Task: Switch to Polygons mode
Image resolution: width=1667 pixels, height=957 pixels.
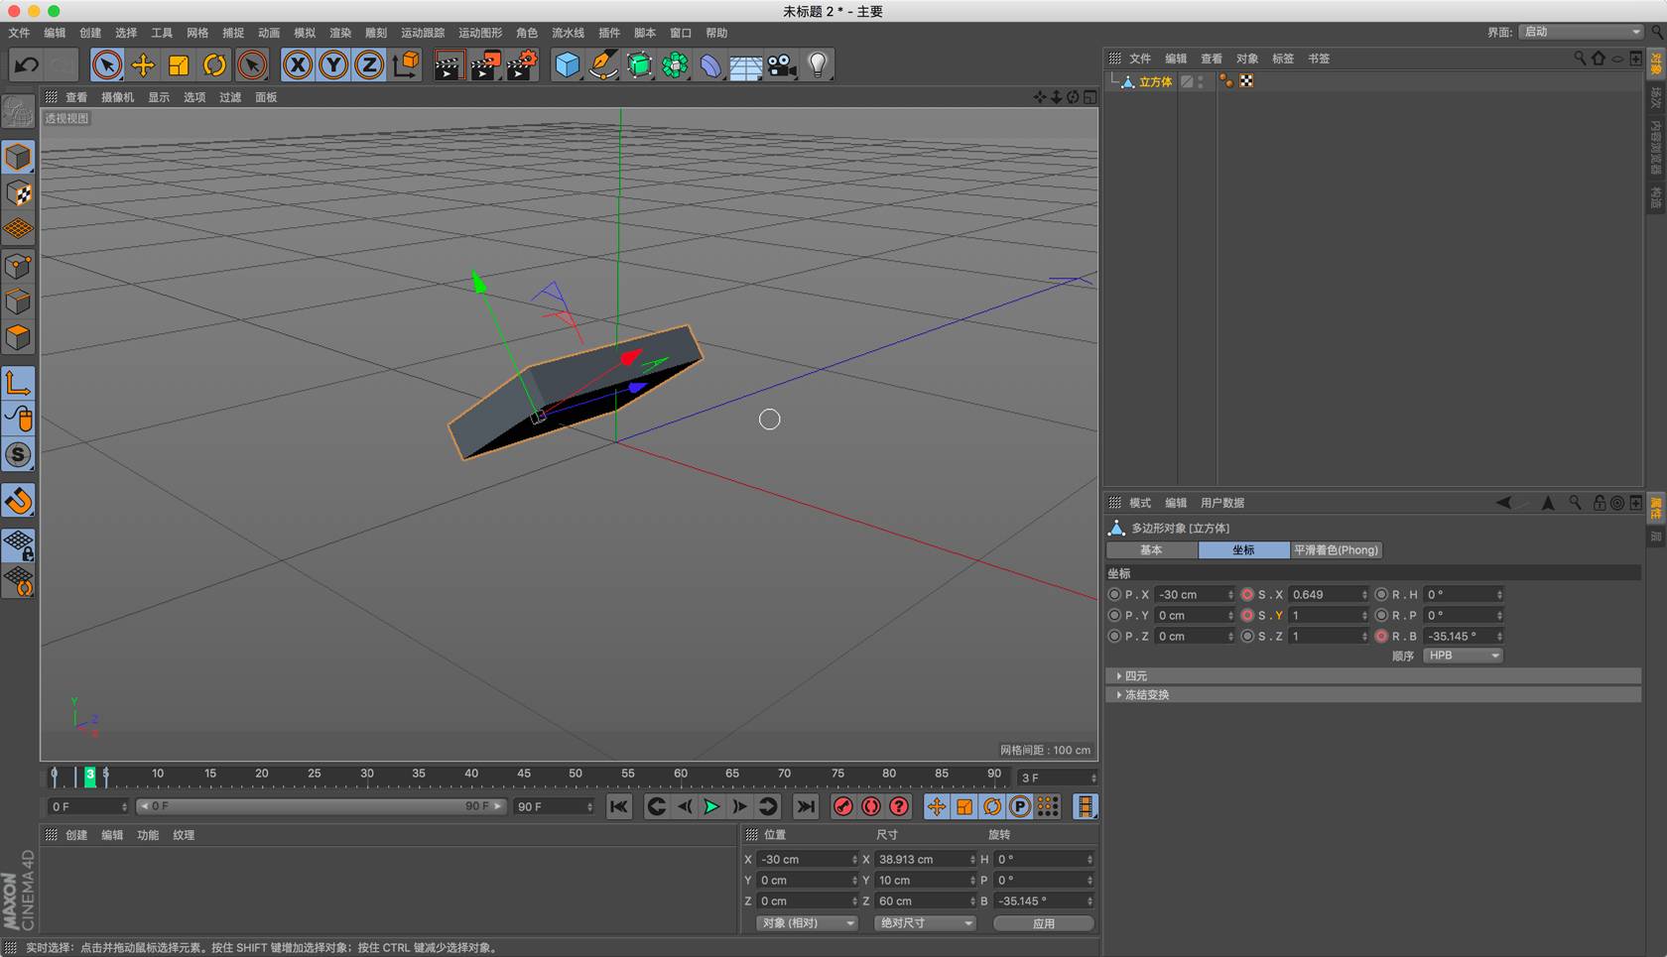Action: pyautogui.click(x=18, y=337)
